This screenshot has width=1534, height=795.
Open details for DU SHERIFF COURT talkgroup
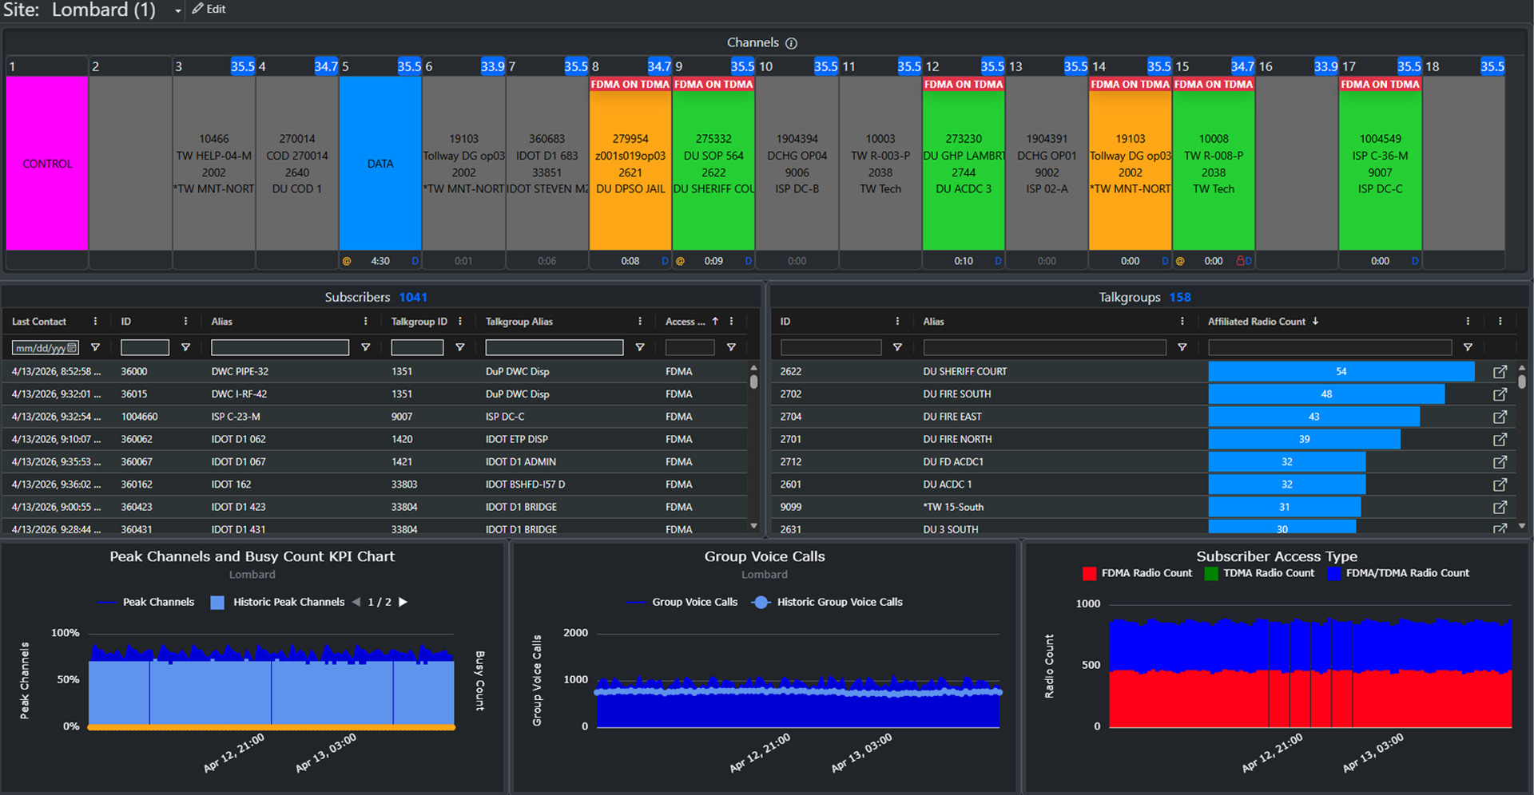pos(1500,372)
